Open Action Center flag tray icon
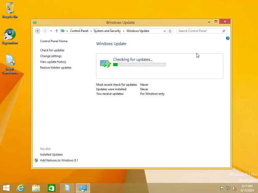Screen dimensions: 258x193 [222, 188]
